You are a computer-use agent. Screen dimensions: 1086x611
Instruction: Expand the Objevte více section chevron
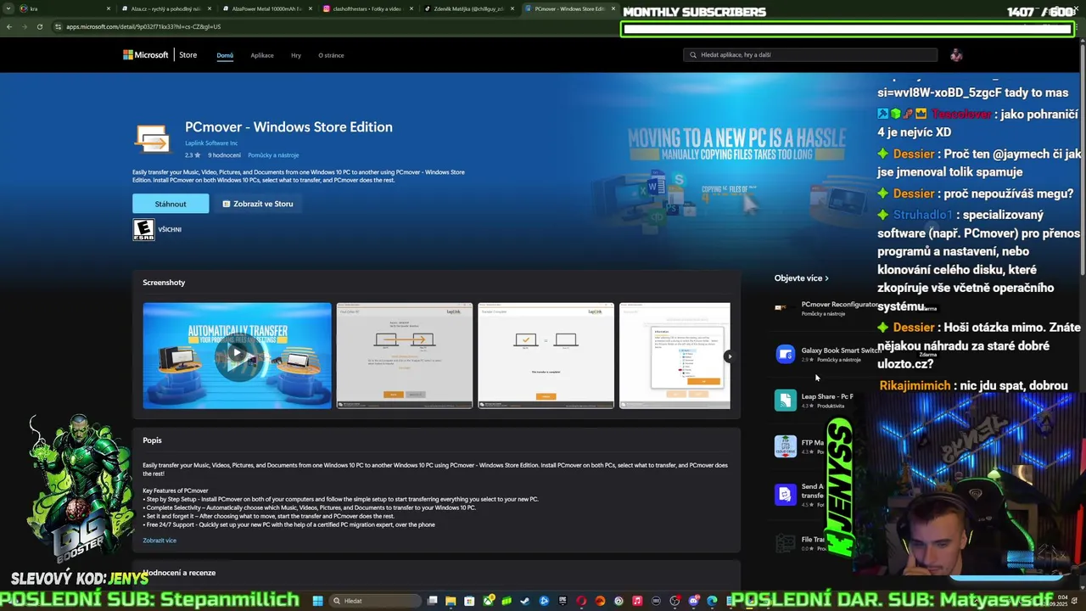(x=826, y=278)
